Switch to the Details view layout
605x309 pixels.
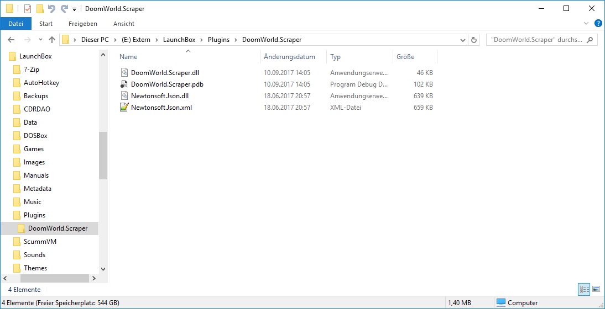pyautogui.click(x=584, y=289)
